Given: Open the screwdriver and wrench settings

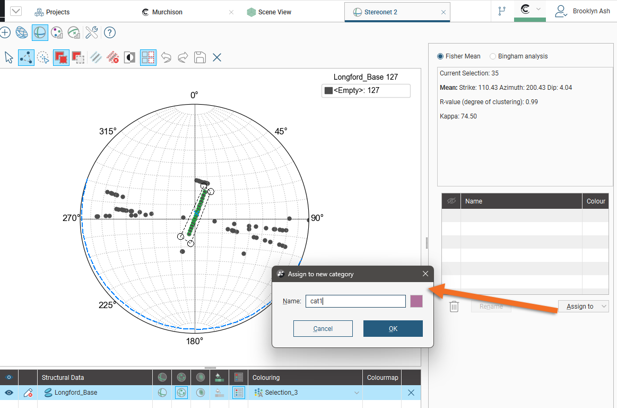Looking at the screenshot, I should click(x=92, y=33).
